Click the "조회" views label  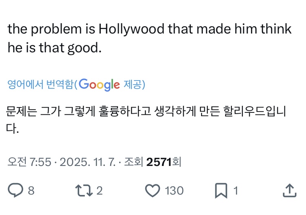coord(133,162)
